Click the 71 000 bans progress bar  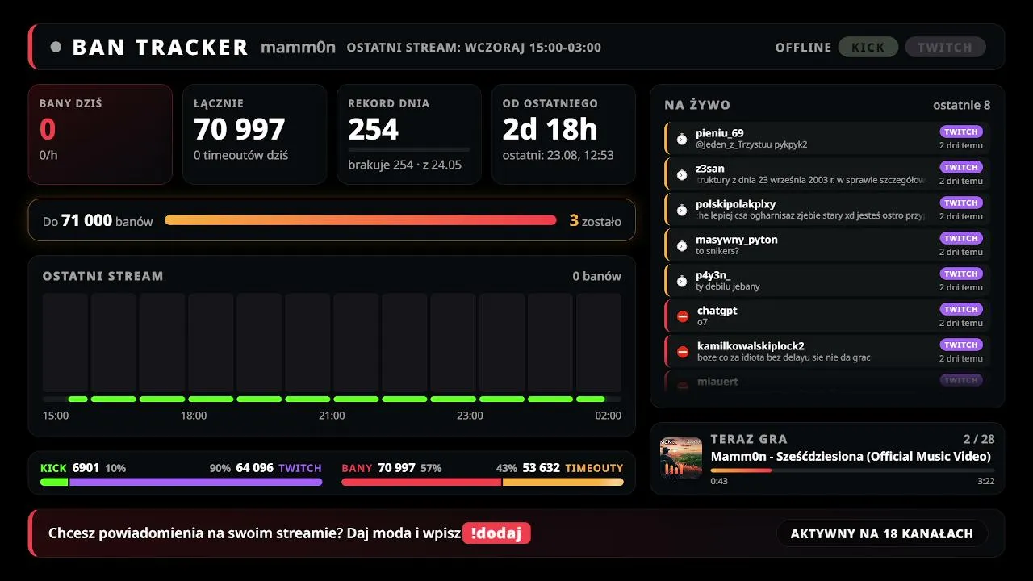[361, 220]
